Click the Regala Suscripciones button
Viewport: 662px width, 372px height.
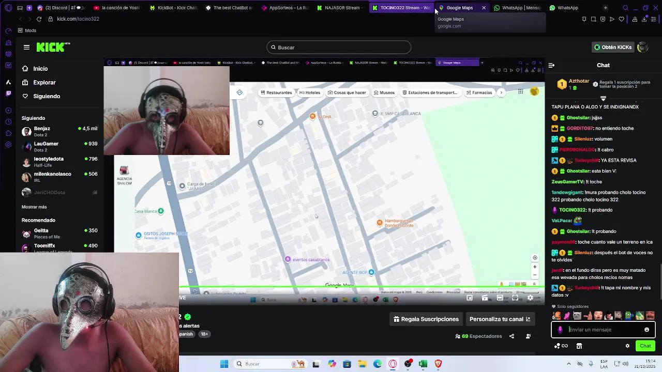[x=426, y=319]
